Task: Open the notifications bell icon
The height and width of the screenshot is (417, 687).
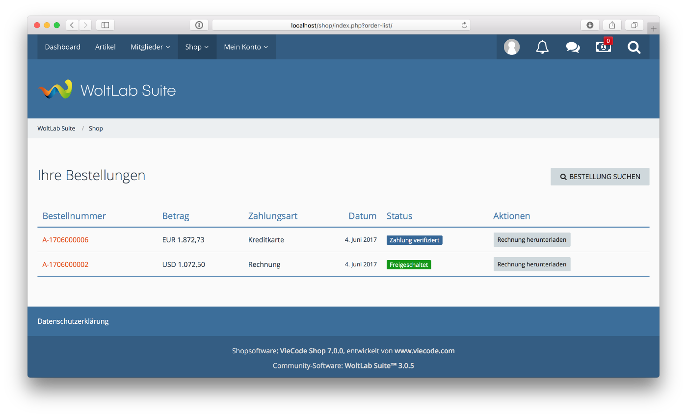Action: point(542,47)
